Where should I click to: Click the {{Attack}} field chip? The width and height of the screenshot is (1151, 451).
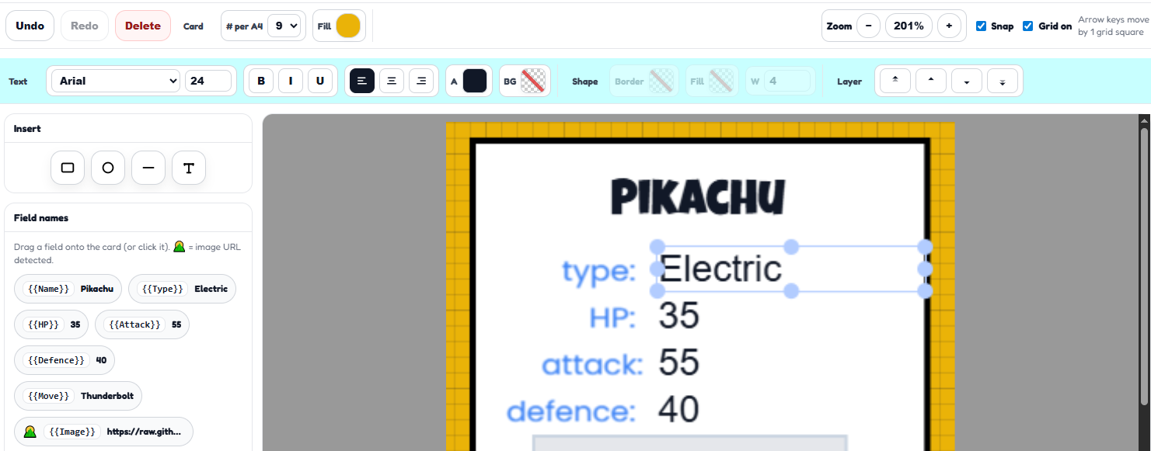[142, 324]
